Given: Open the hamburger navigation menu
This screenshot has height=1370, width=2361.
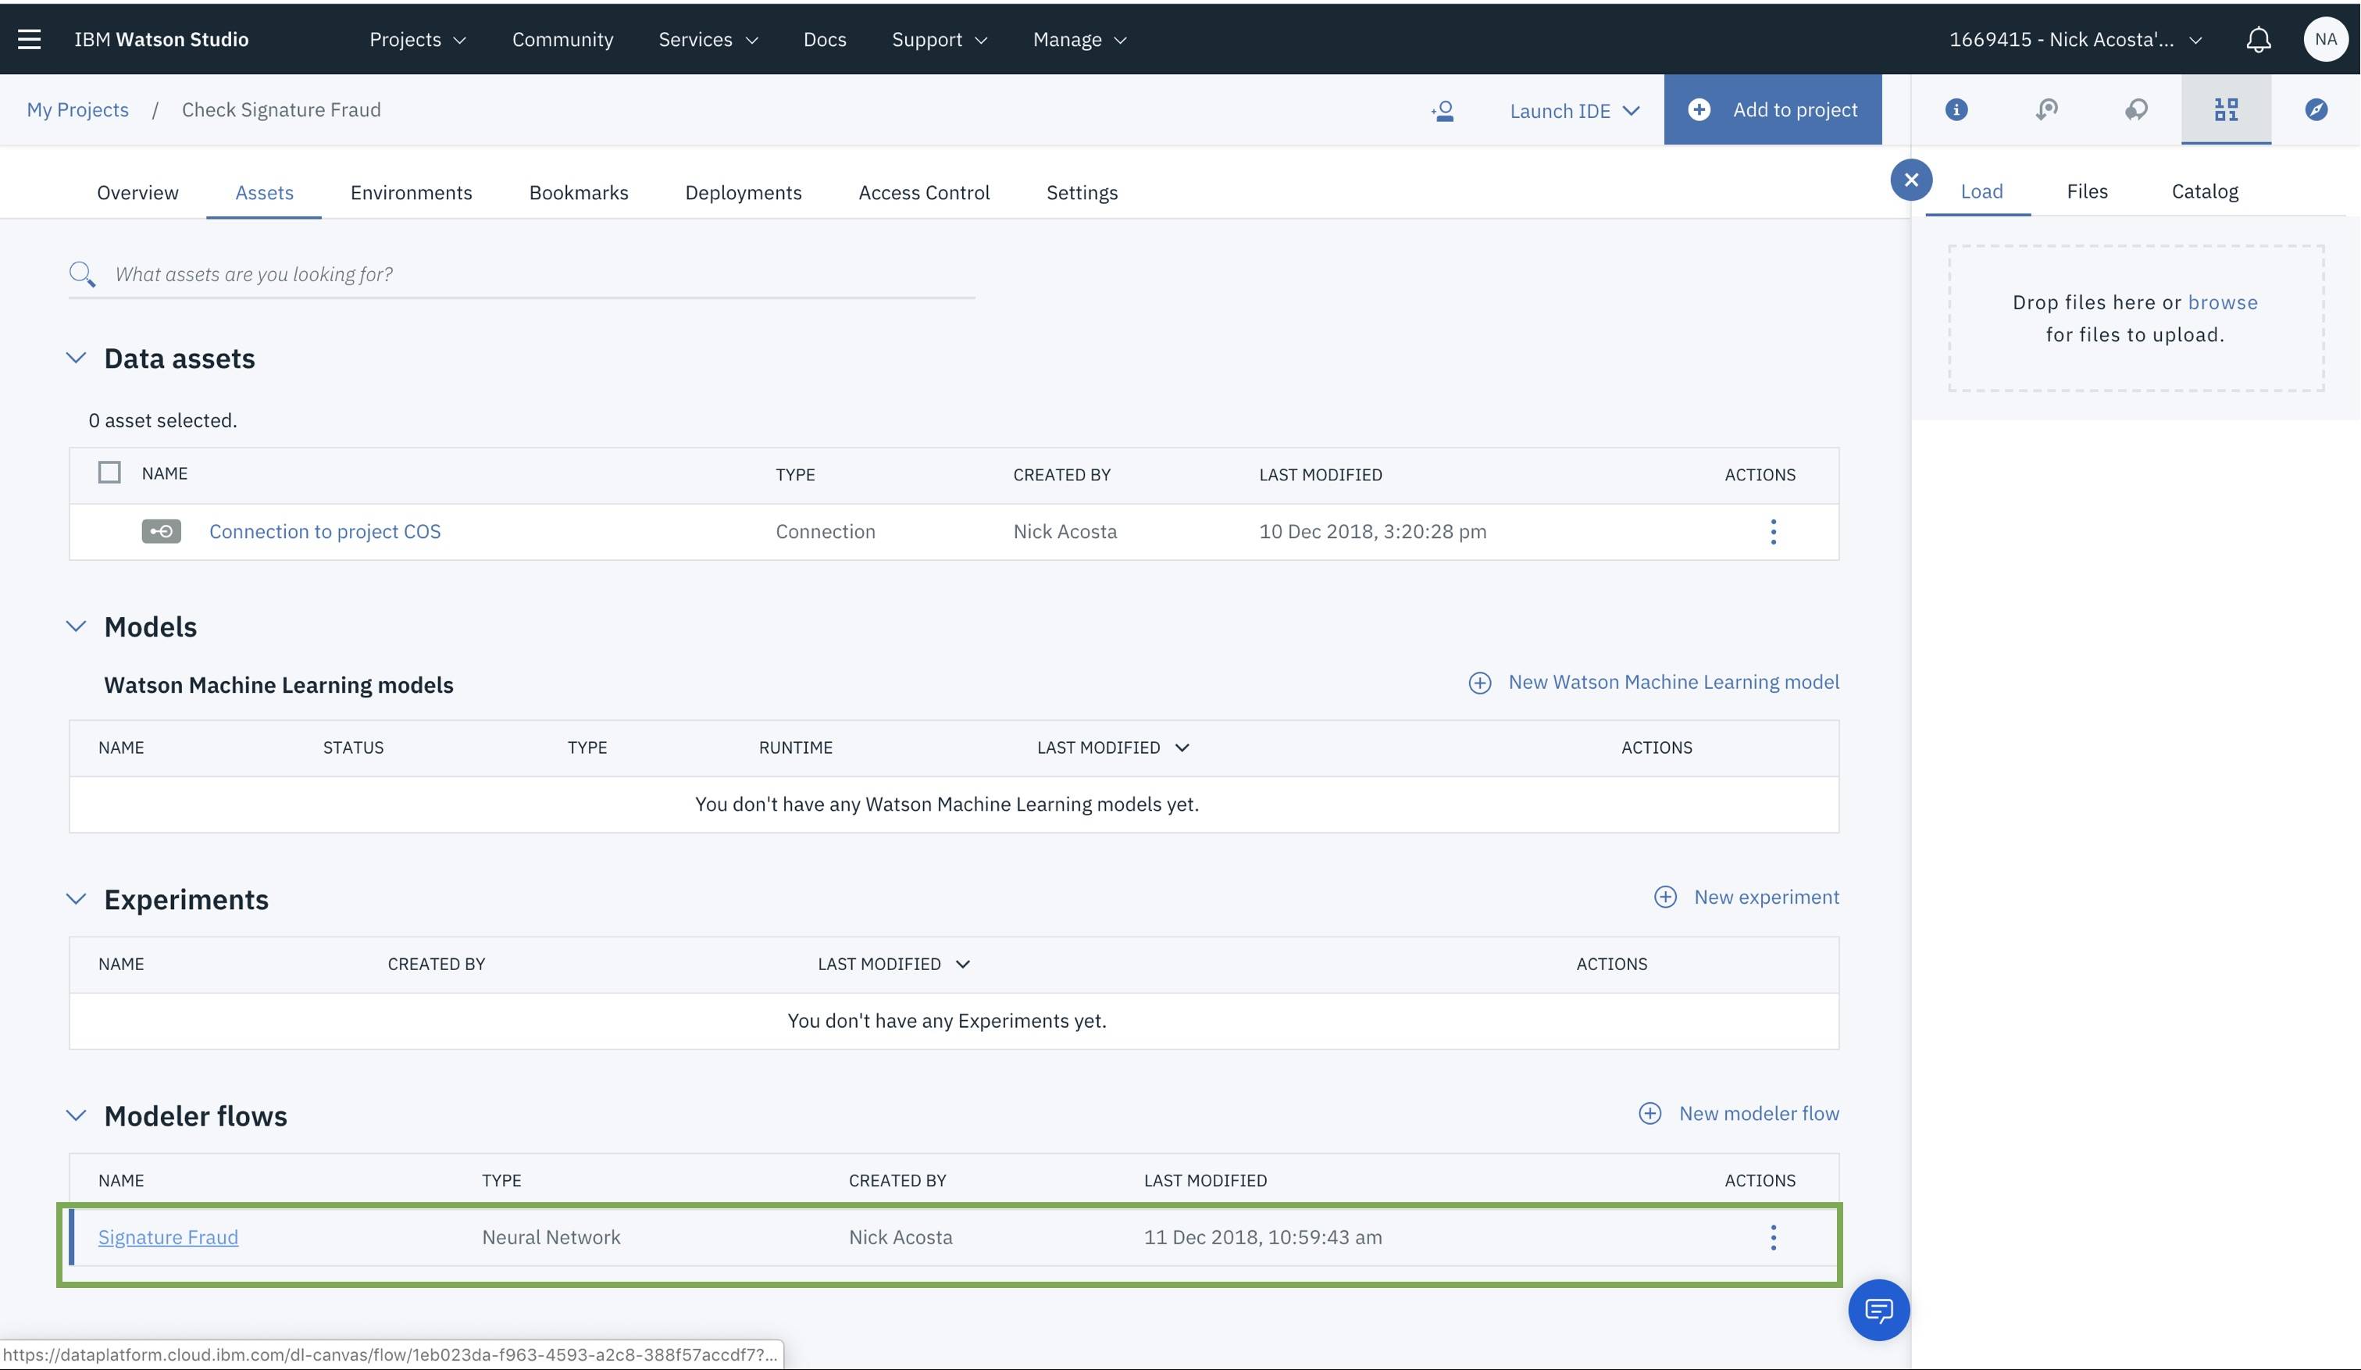Looking at the screenshot, I should pyautogui.click(x=29, y=39).
